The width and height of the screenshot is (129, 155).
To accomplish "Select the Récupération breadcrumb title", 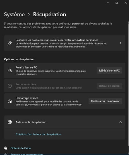I will point(50,15).
